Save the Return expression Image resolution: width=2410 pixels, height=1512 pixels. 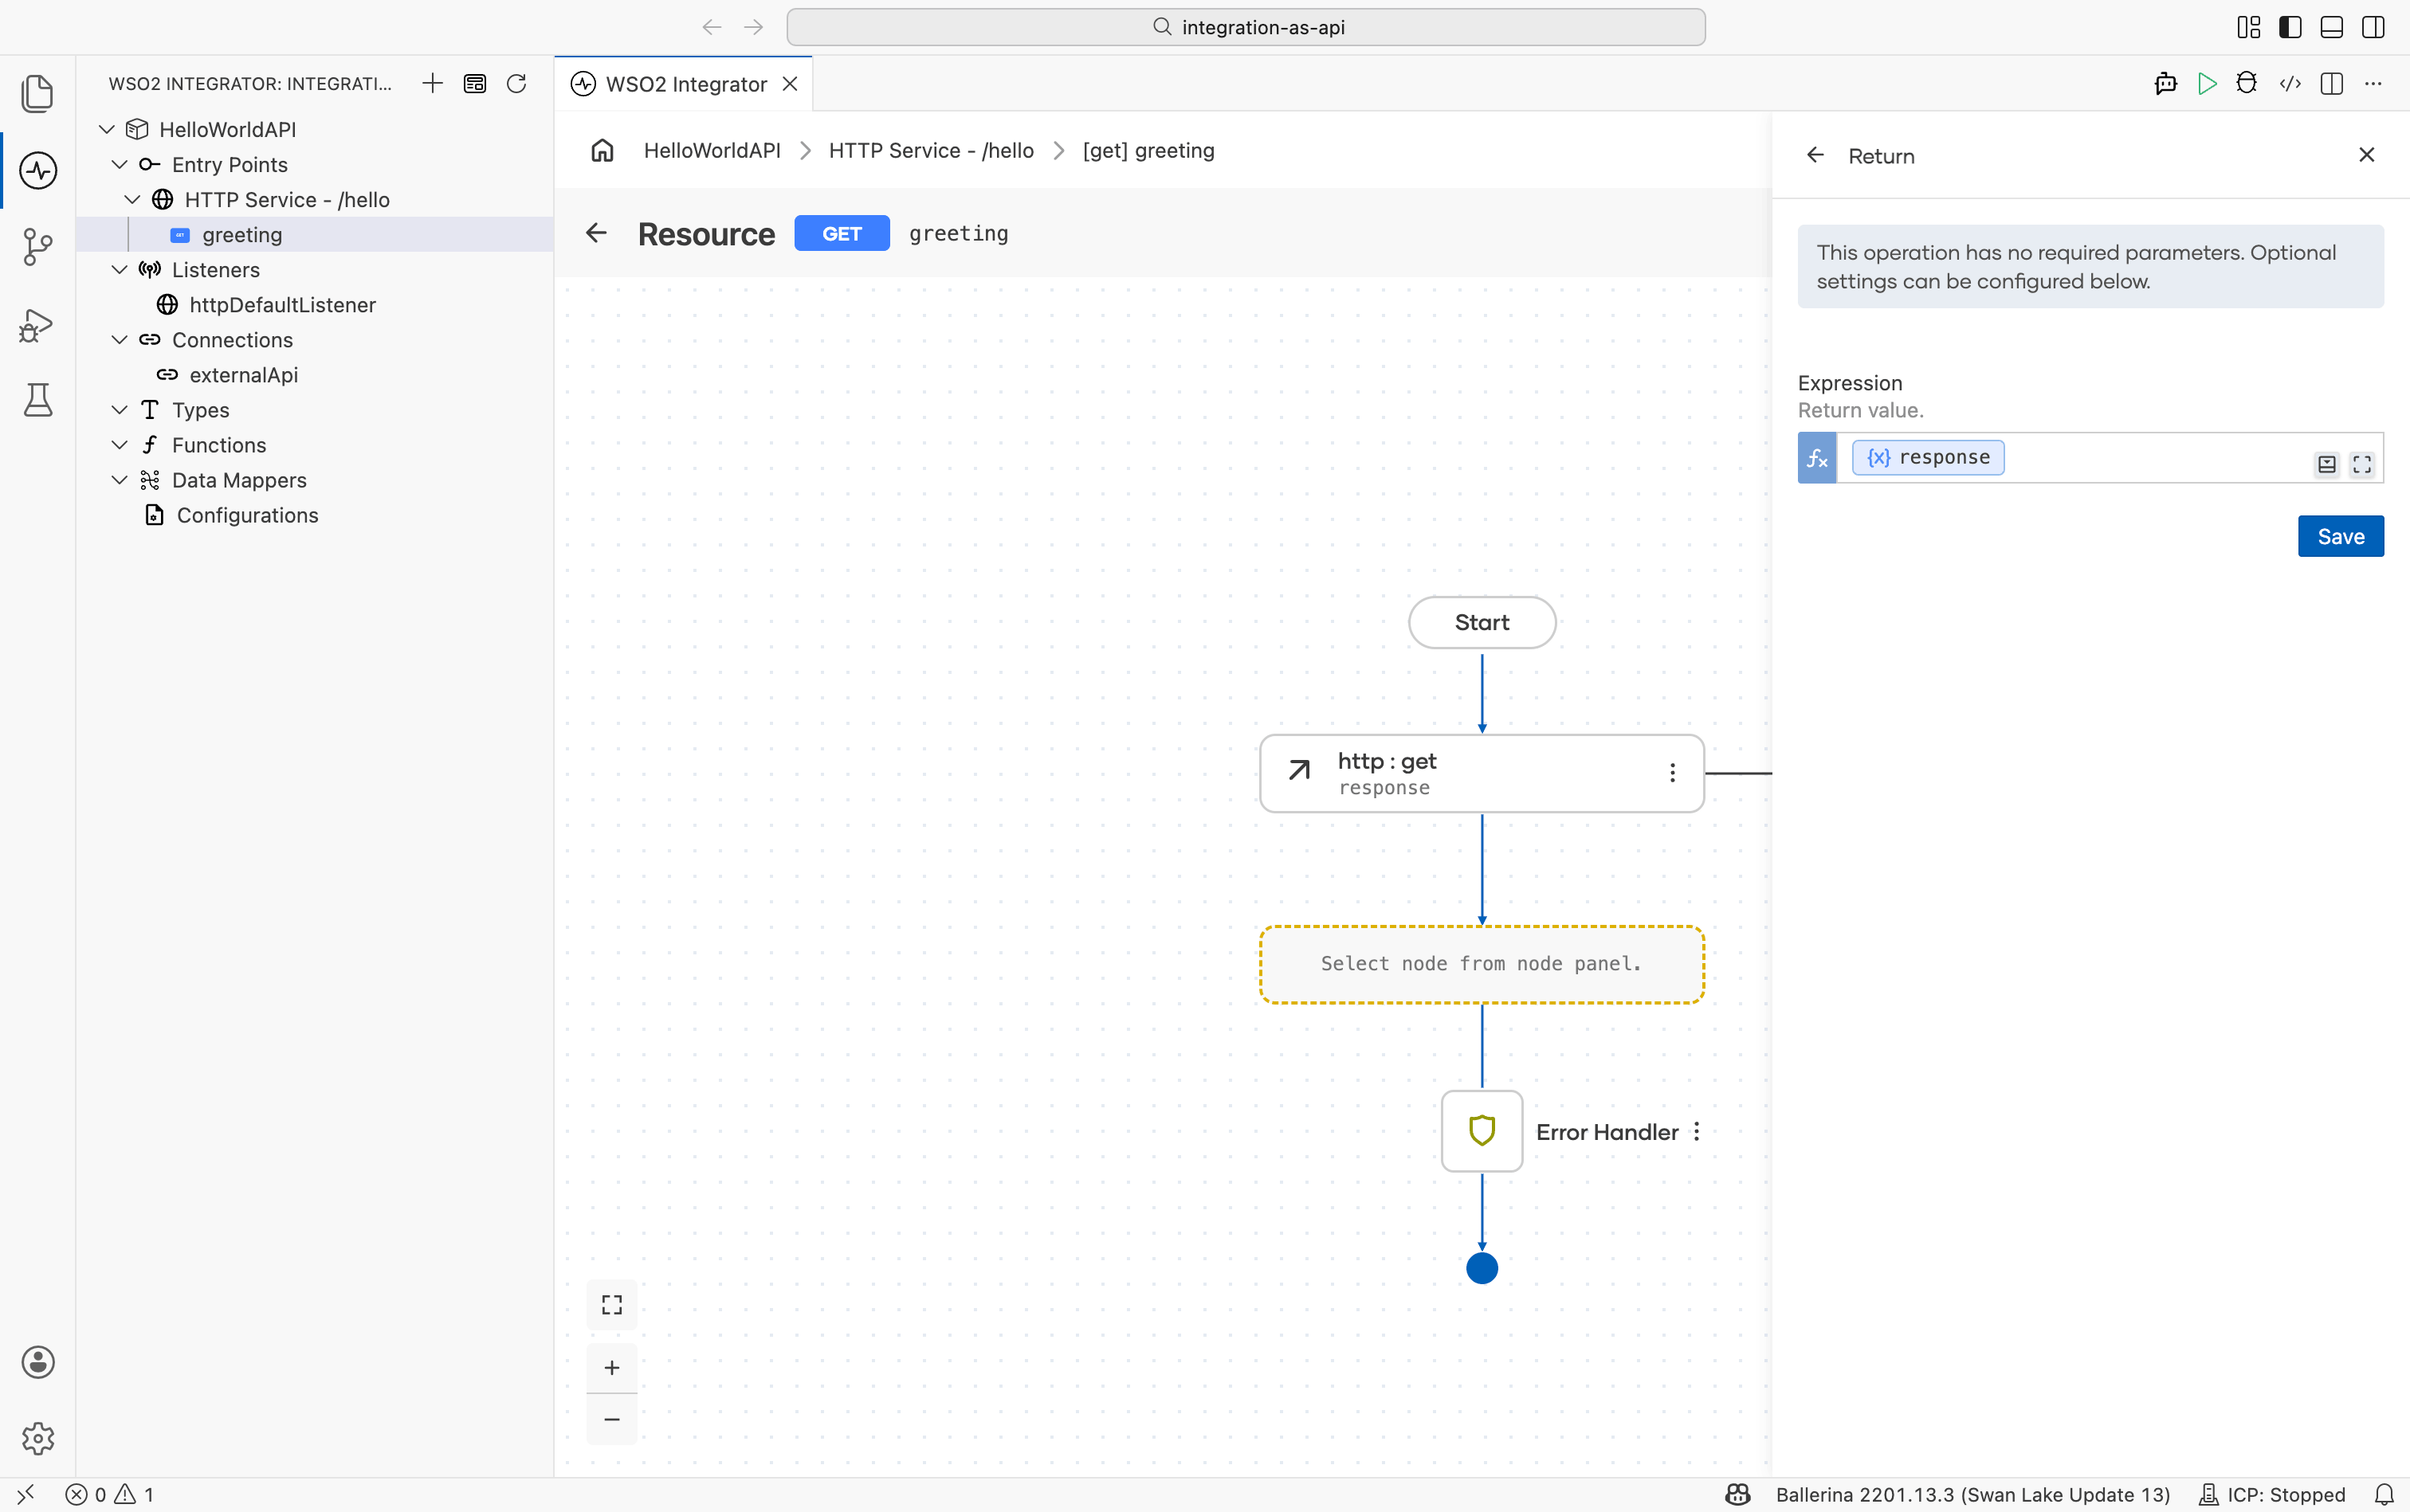(2341, 536)
